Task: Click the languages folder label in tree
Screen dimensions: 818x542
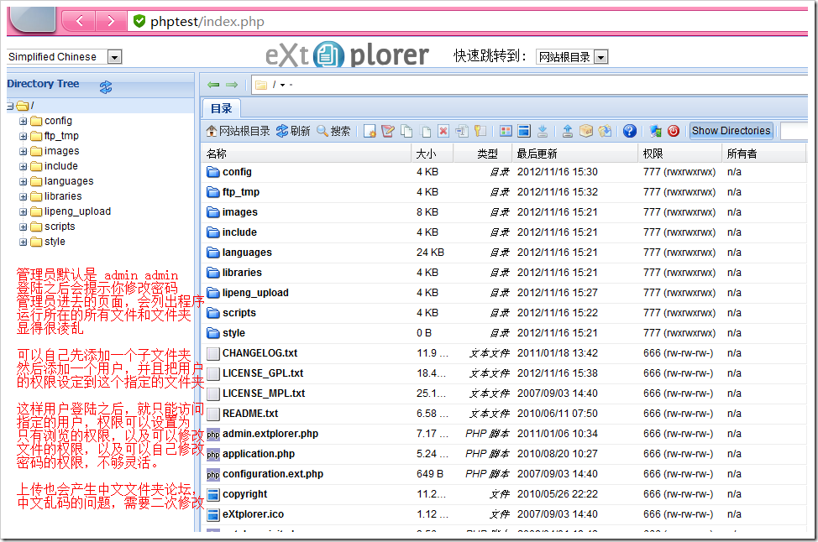Action: pyautogui.click(x=69, y=181)
